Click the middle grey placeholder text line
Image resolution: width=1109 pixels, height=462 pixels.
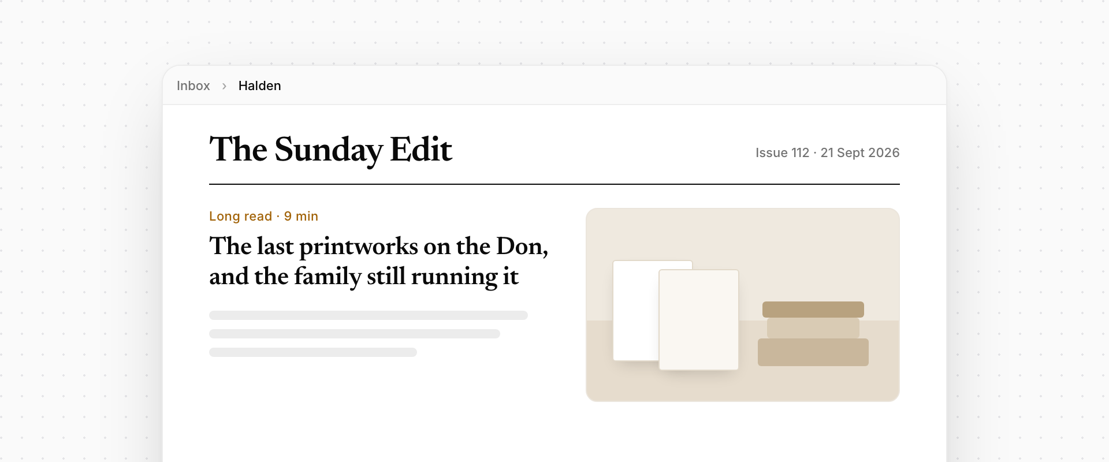[x=355, y=334]
